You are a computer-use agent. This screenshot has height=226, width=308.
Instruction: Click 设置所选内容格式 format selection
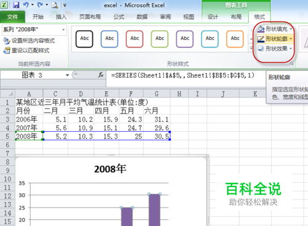(29, 41)
